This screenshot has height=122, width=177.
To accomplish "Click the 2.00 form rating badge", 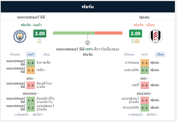I will coord(135,34).
